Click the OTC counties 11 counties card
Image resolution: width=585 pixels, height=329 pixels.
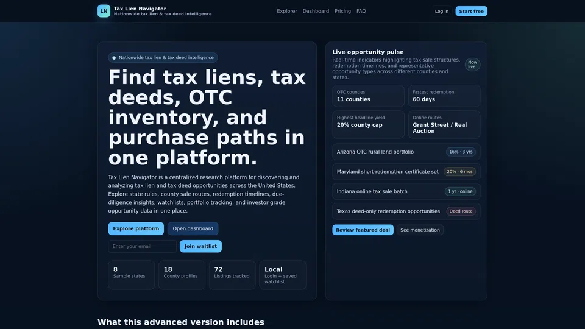click(368, 96)
